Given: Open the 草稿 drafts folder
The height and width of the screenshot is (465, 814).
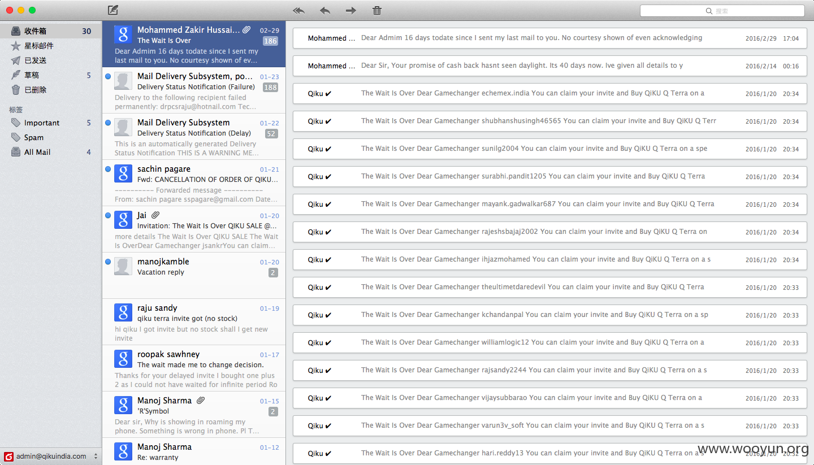Looking at the screenshot, I should [51, 75].
